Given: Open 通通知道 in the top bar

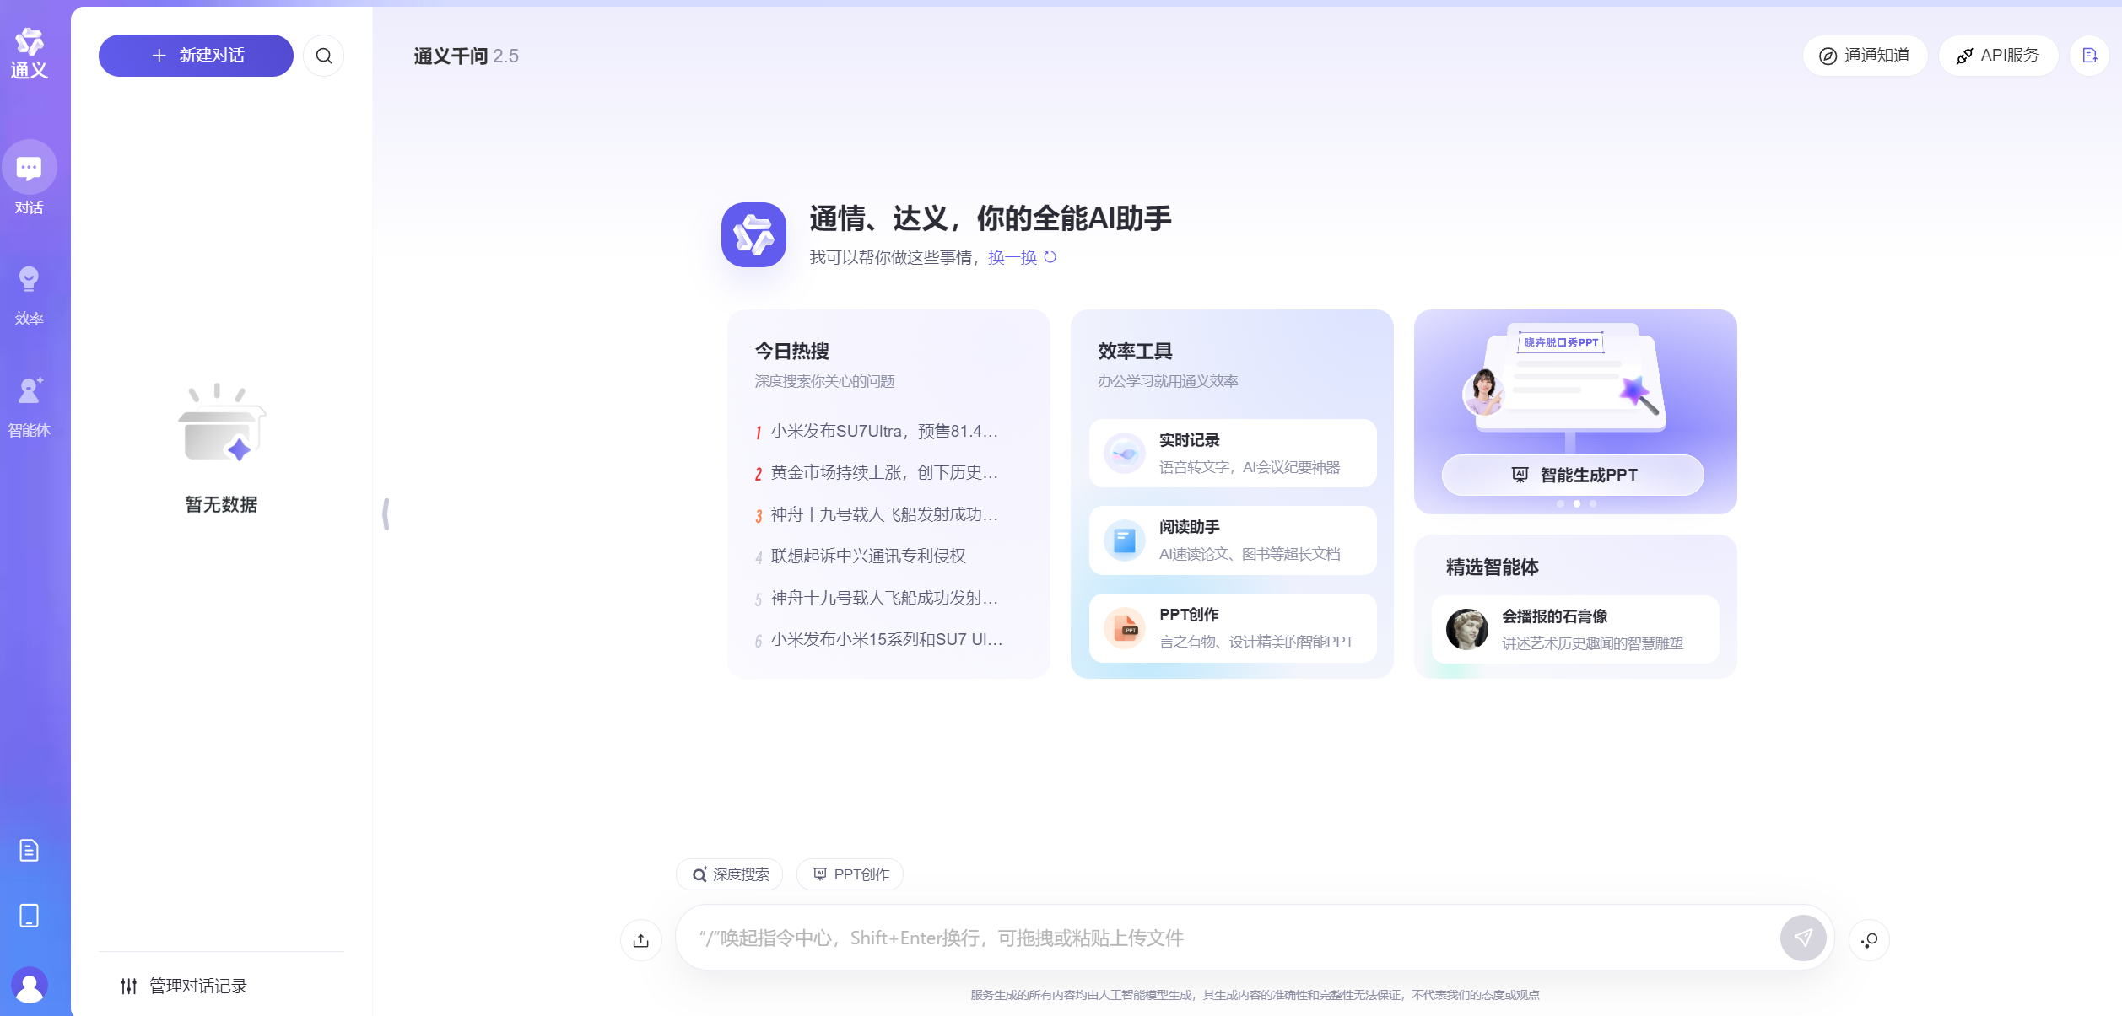Looking at the screenshot, I should pyautogui.click(x=1865, y=56).
